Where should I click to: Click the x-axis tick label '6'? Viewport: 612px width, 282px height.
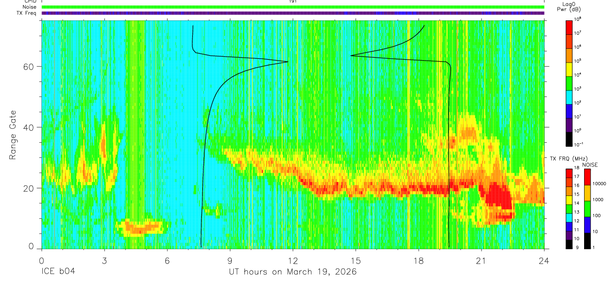click(x=167, y=261)
